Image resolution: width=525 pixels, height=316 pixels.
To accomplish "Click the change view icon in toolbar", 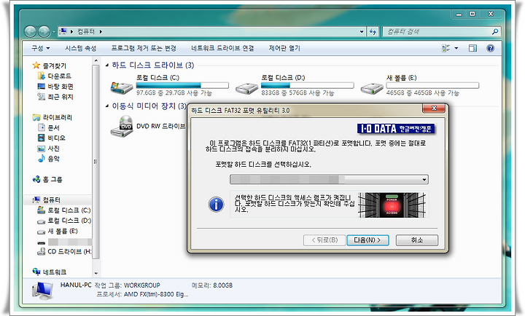I will (x=446, y=48).
